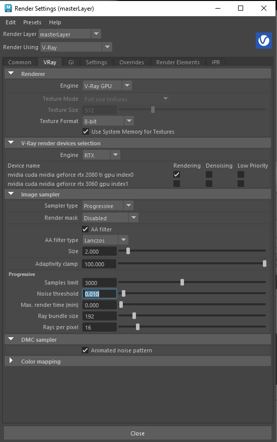277x442 pixels.
Task: Click the AA filter Size slider handle
Action: click(128, 251)
